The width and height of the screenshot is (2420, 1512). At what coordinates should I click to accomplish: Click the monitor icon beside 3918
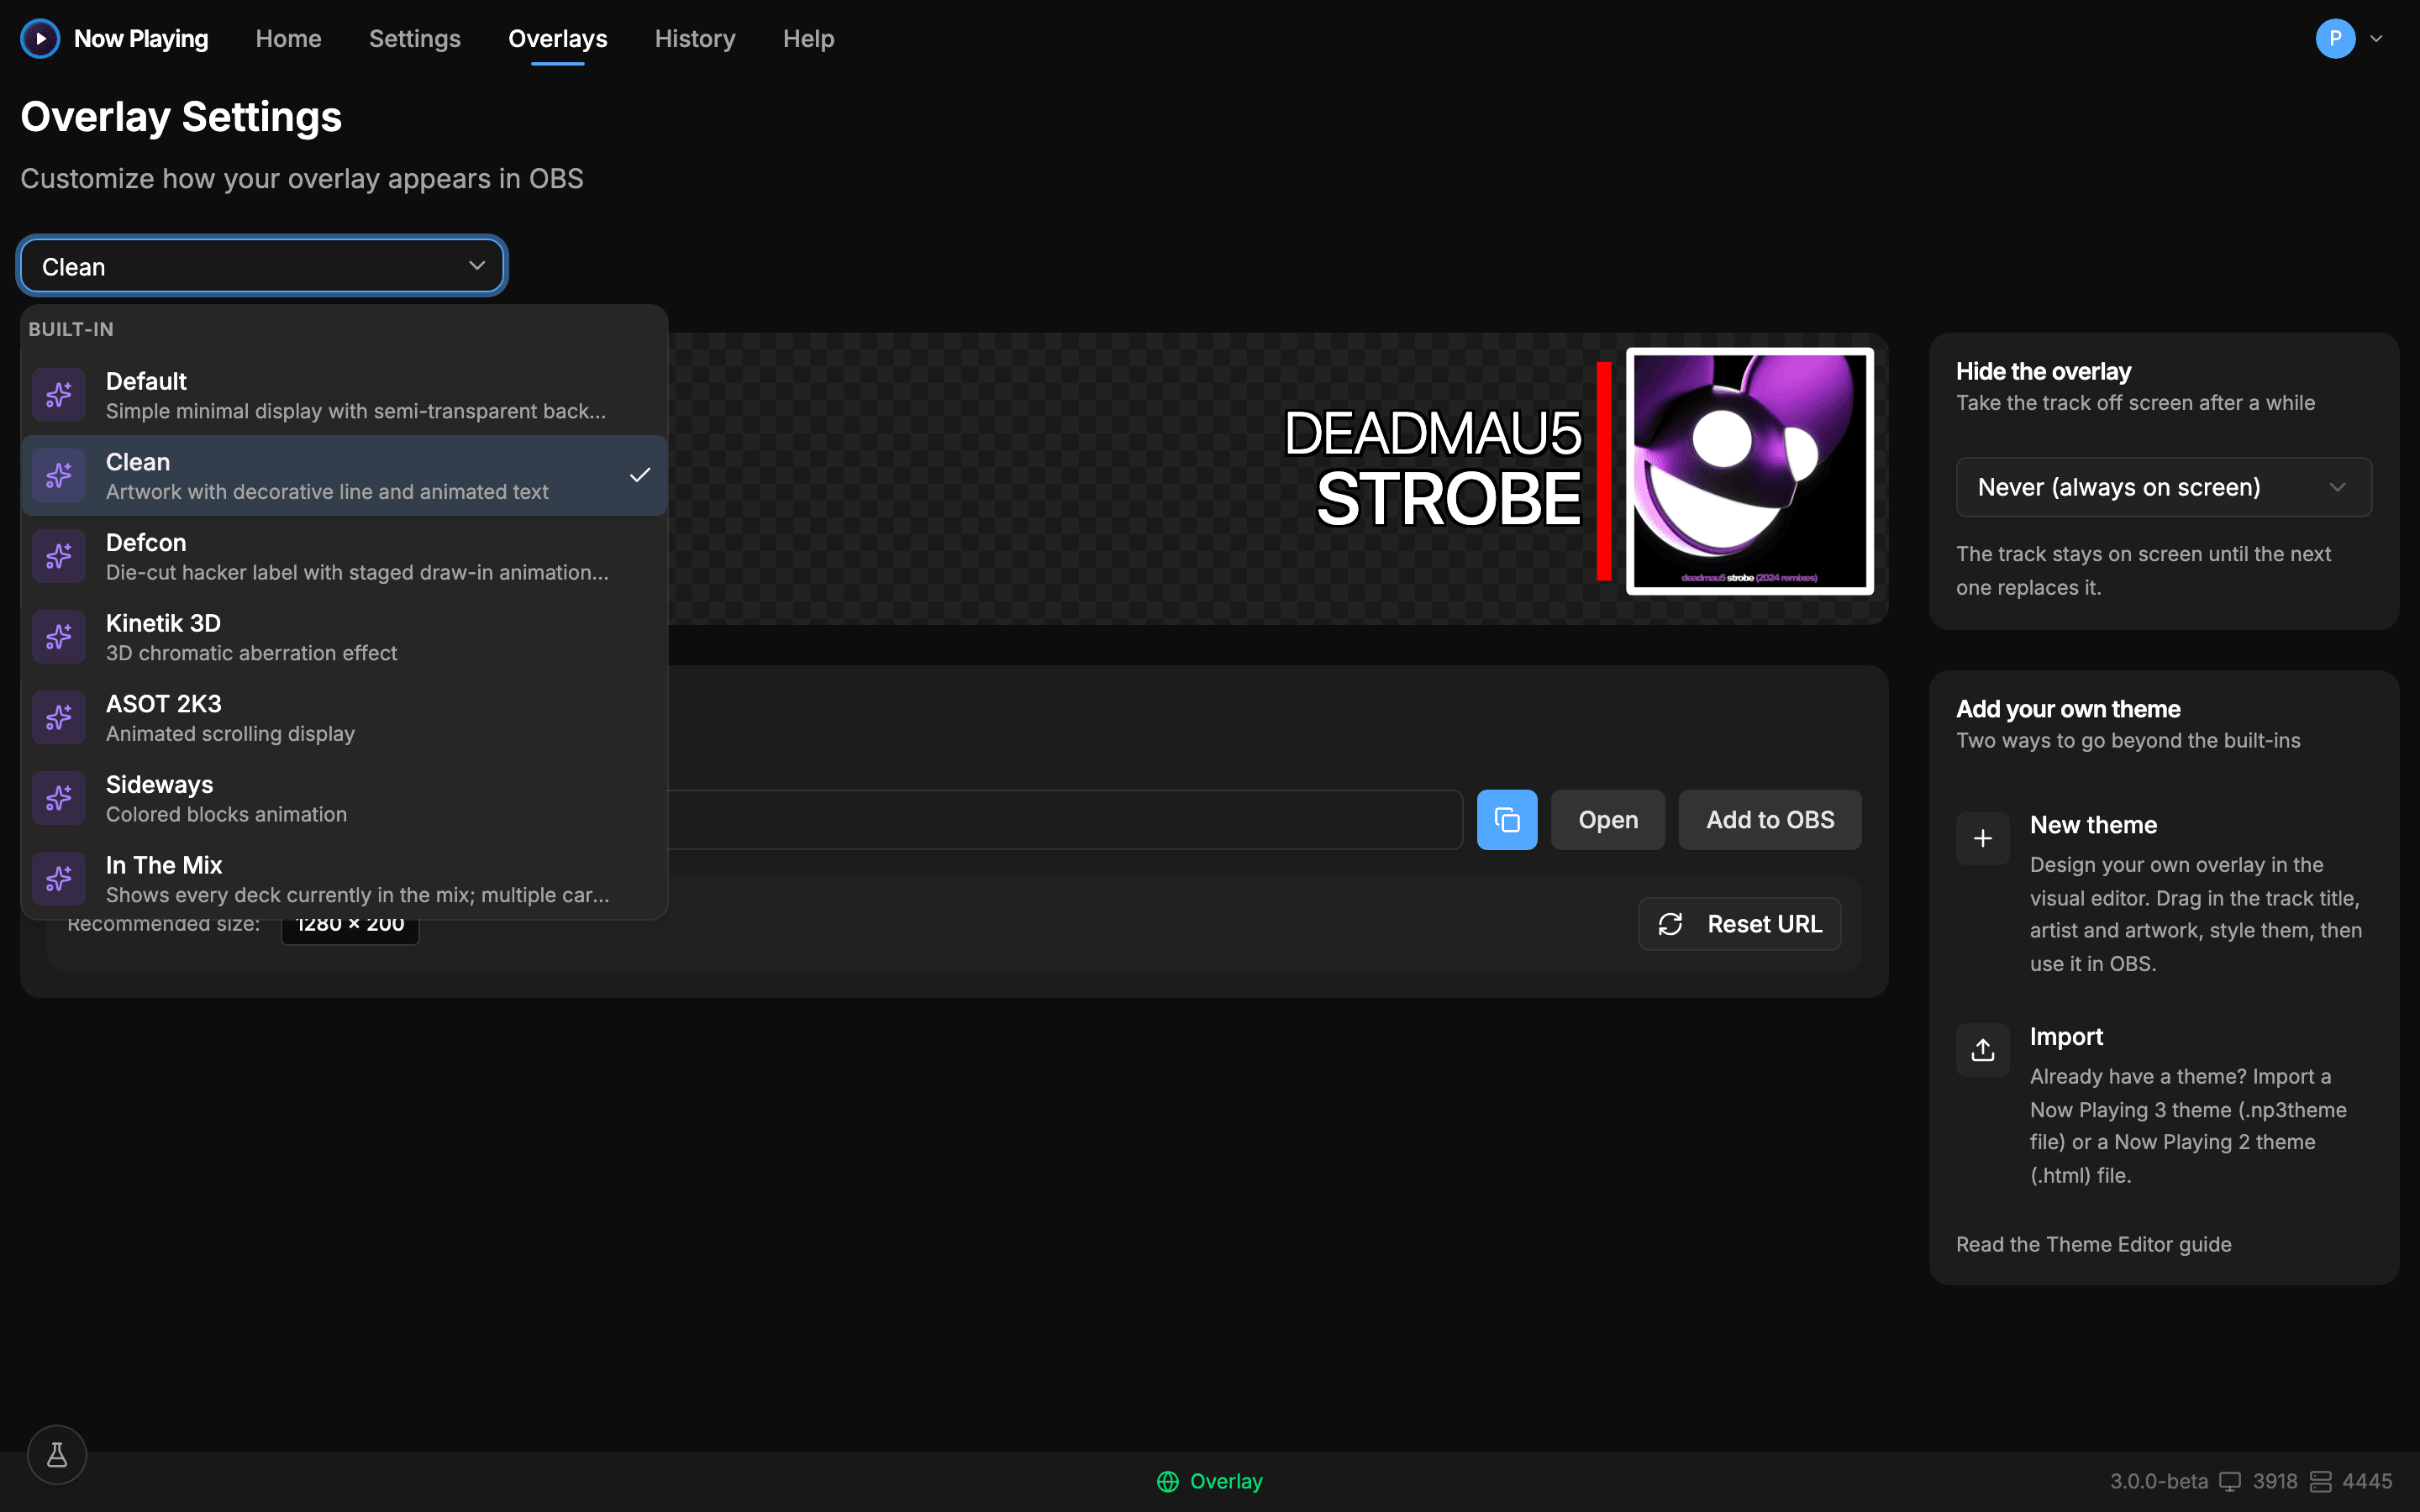coord(2230,1482)
